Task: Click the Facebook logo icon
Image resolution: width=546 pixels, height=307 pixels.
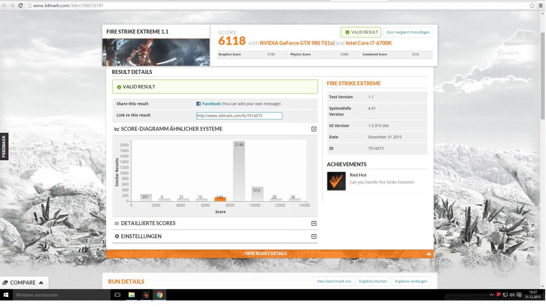Action: point(198,104)
